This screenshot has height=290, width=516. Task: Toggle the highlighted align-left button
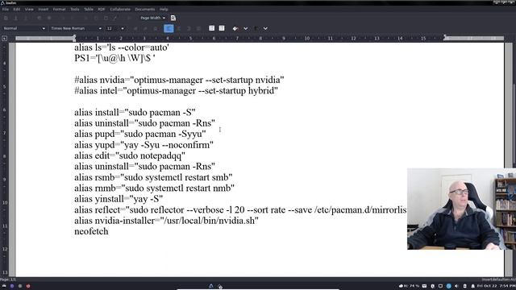pos(169,29)
